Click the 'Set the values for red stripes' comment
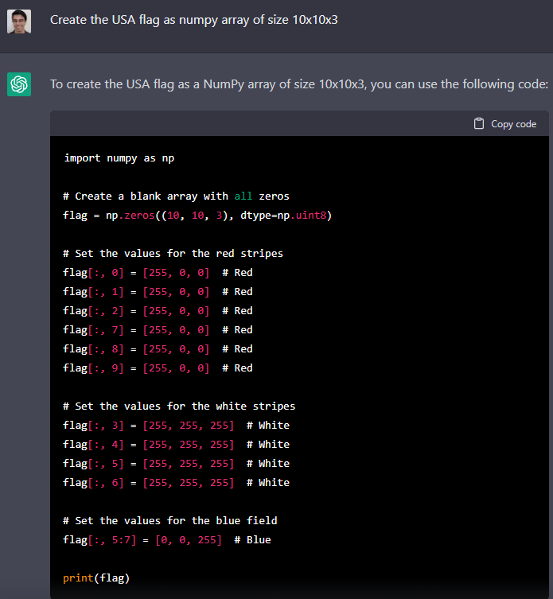 tap(173, 253)
